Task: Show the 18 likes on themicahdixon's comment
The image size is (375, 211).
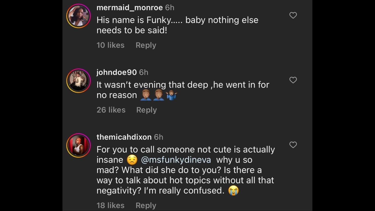Action: [110, 205]
